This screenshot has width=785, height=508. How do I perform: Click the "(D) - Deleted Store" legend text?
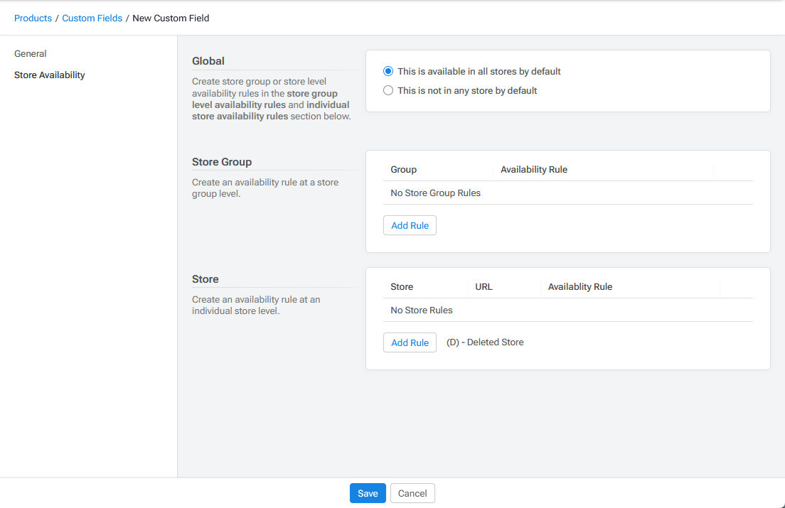coord(485,342)
